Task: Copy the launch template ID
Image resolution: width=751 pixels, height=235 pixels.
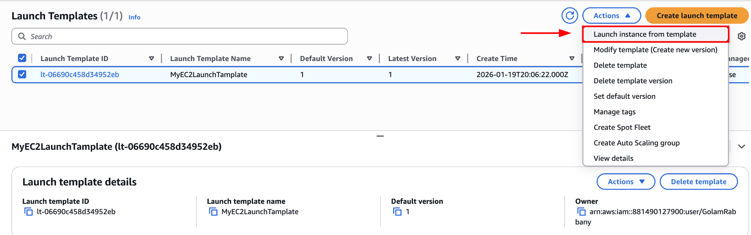Action: tap(29, 211)
